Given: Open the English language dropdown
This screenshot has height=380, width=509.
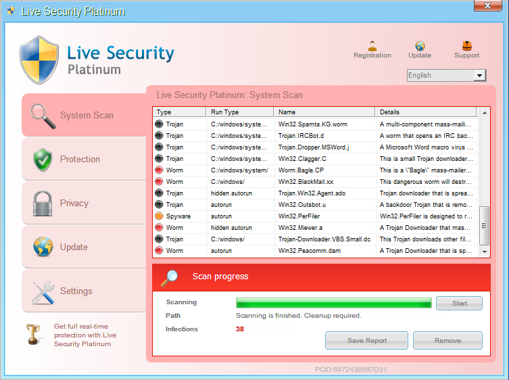Looking at the screenshot, I should (x=446, y=75).
